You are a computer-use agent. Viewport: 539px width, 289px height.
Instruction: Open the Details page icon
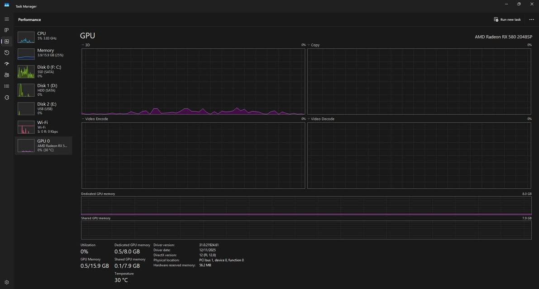point(7,86)
